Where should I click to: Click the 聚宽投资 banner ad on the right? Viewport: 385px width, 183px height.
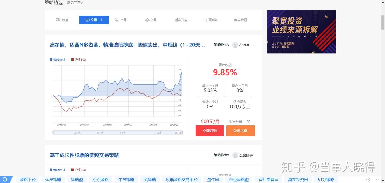(301, 32)
